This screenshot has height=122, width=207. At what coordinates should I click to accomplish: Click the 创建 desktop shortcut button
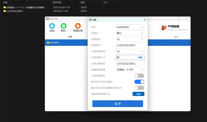click(138, 94)
